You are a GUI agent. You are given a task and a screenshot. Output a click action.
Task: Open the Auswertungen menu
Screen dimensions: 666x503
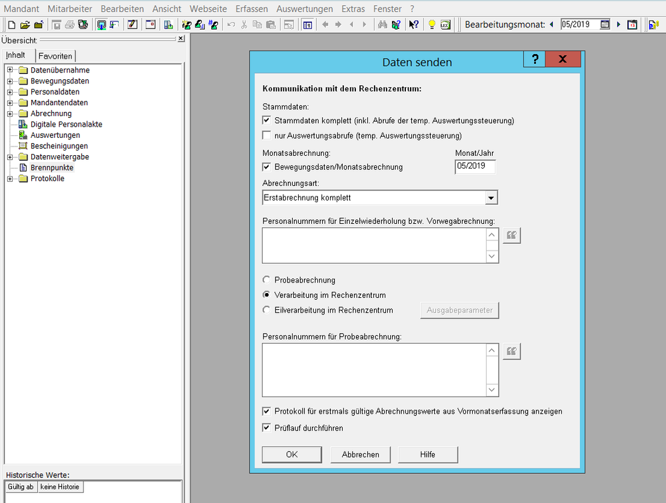[x=304, y=9]
